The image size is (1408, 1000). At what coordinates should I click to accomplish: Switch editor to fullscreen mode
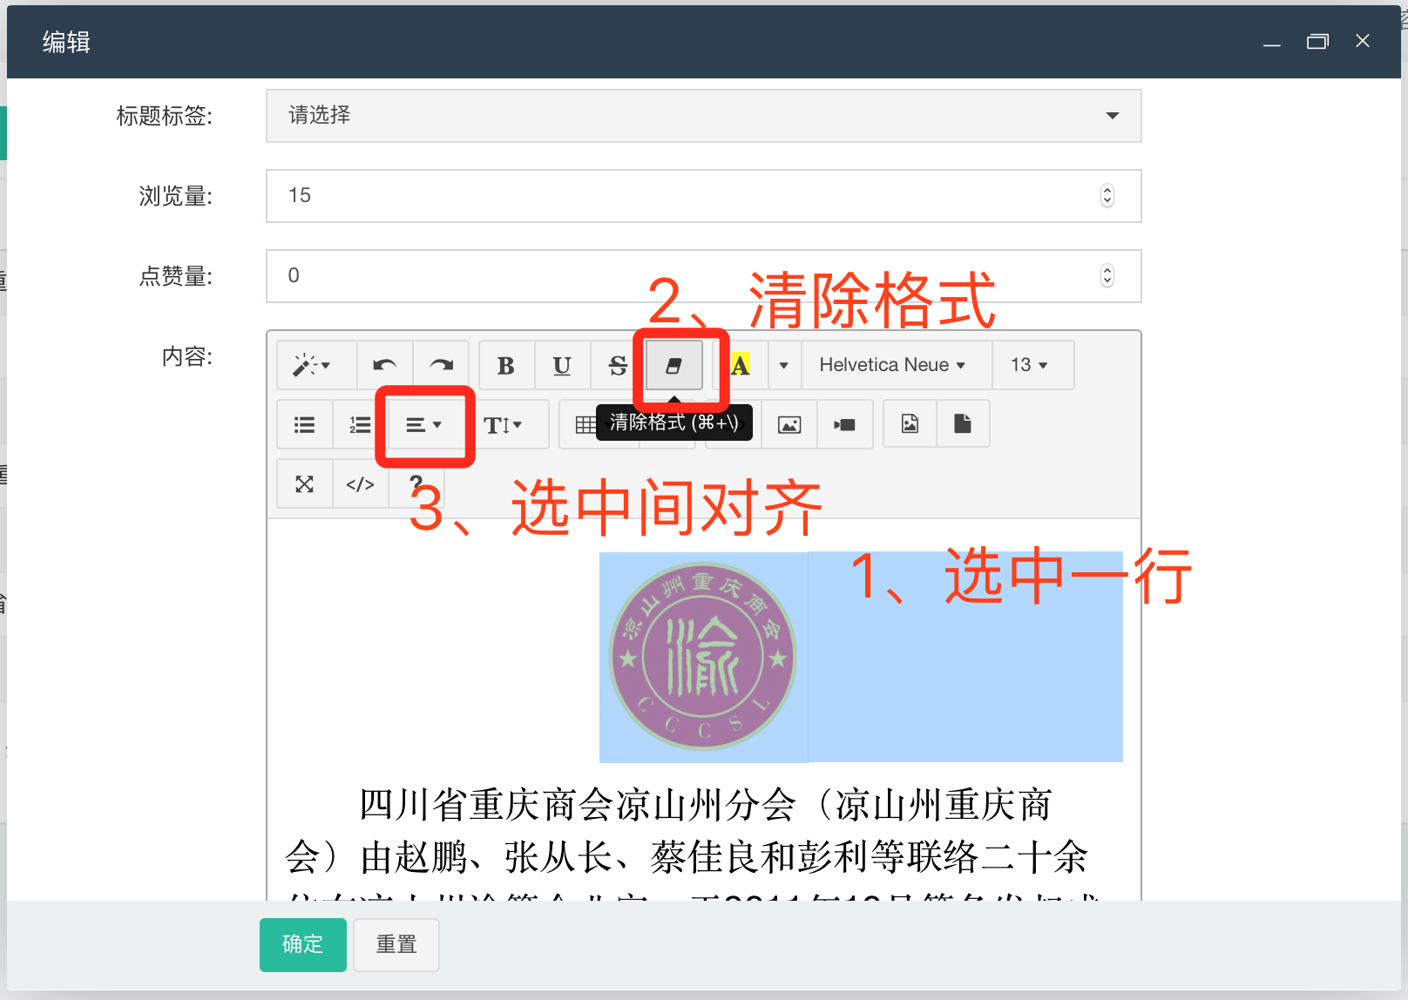[304, 484]
